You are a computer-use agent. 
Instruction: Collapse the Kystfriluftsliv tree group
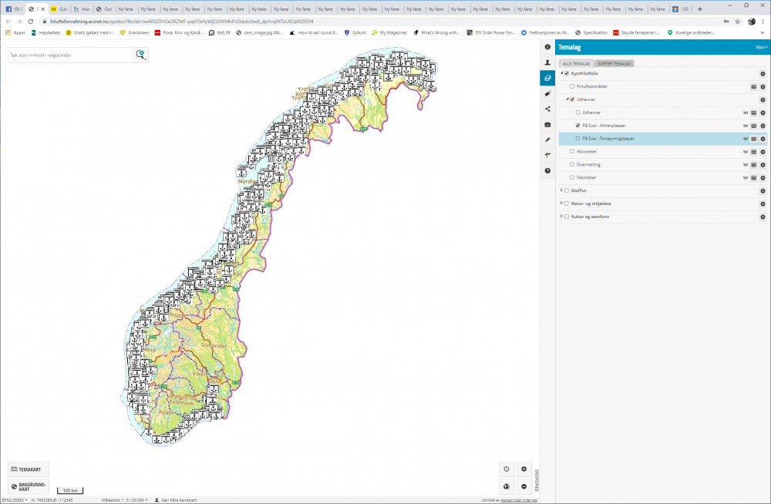(x=561, y=73)
